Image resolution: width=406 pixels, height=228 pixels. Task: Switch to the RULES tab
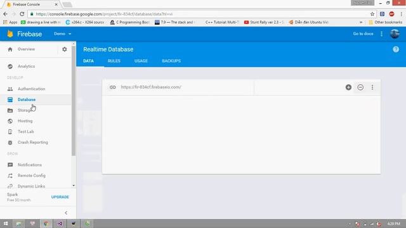pyautogui.click(x=114, y=61)
